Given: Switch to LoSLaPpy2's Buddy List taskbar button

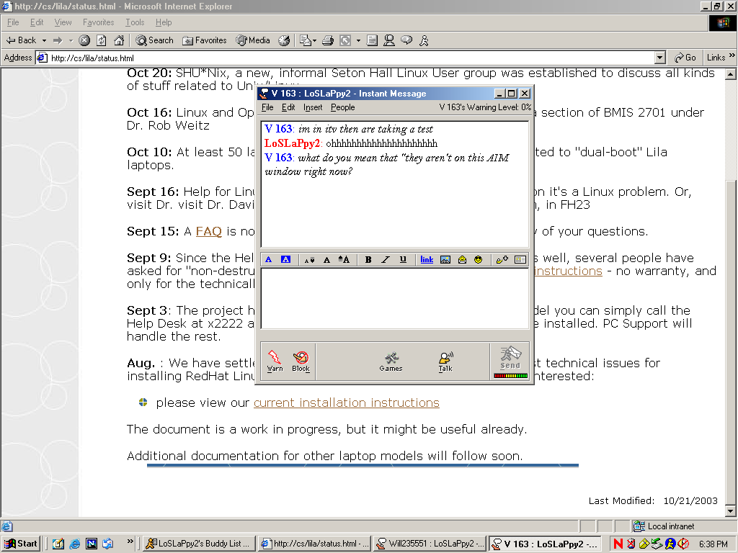Looking at the screenshot, I should [199, 544].
